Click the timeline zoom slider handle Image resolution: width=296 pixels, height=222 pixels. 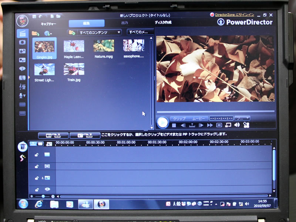pyautogui.click(x=43, y=196)
